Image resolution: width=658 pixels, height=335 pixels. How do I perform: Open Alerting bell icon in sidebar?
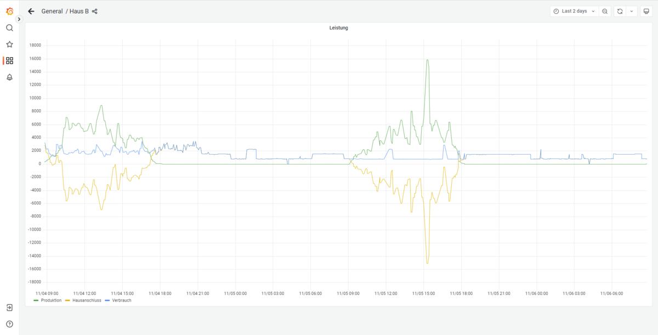click(9, 77)
